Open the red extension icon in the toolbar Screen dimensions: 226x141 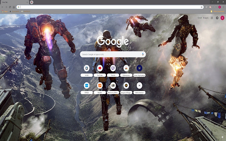pos(210,7)
